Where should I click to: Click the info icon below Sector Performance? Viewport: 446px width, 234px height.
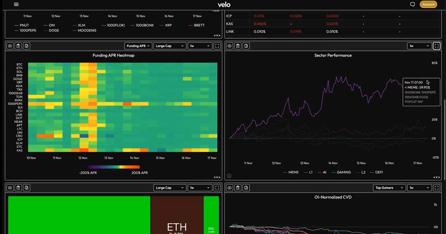229,176
